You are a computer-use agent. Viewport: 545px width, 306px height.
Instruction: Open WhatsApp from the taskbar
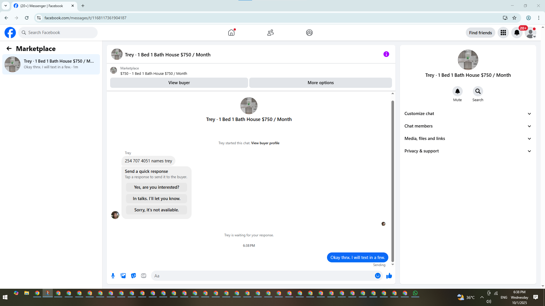pyautogui.click(x=415, y=293)
